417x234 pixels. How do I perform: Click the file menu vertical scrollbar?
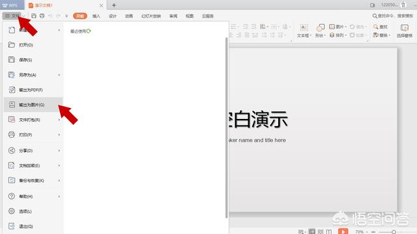227,127
